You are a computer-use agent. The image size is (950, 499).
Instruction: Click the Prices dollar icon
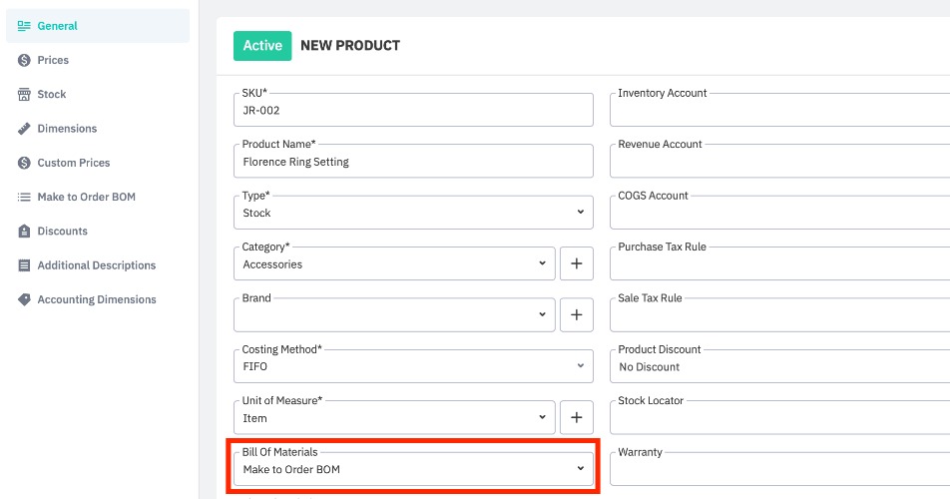24,60
